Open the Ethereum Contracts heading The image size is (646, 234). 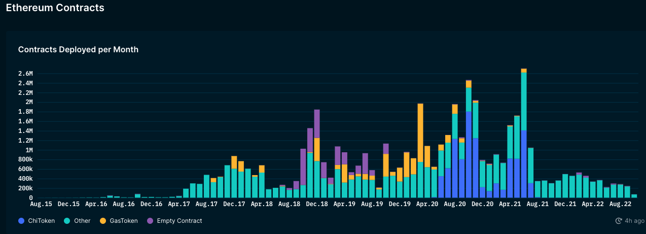click(55, 8)
